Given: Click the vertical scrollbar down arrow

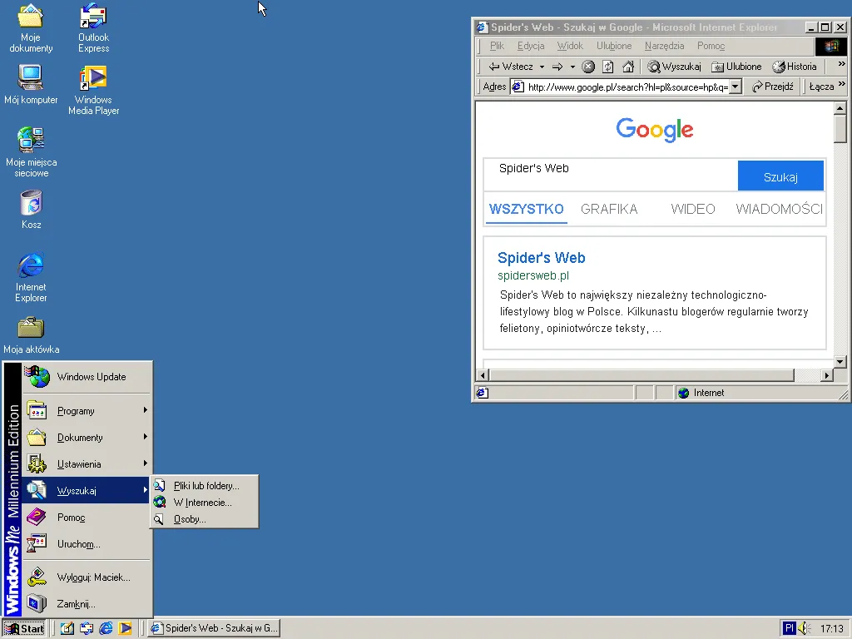Looking at the screenshot, I should tap(840, 362).
